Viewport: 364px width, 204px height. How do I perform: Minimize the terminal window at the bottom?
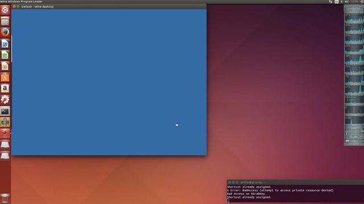[233, 182]
